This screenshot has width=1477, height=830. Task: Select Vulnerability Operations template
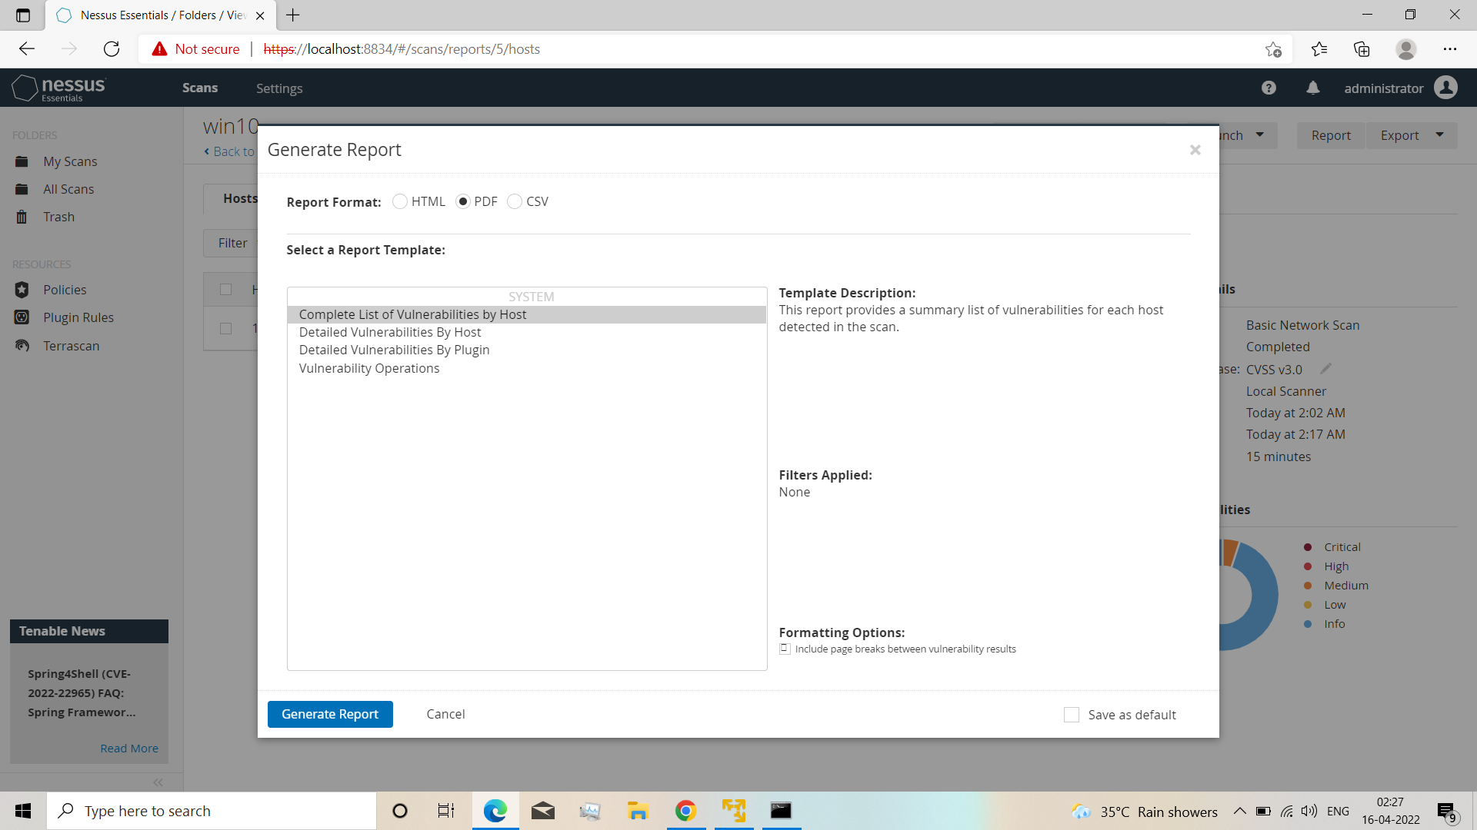[x=527, y=368]
